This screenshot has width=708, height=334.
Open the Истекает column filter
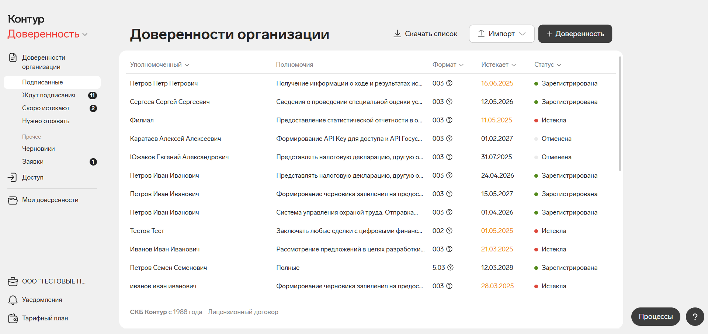[x=499, y=65]
